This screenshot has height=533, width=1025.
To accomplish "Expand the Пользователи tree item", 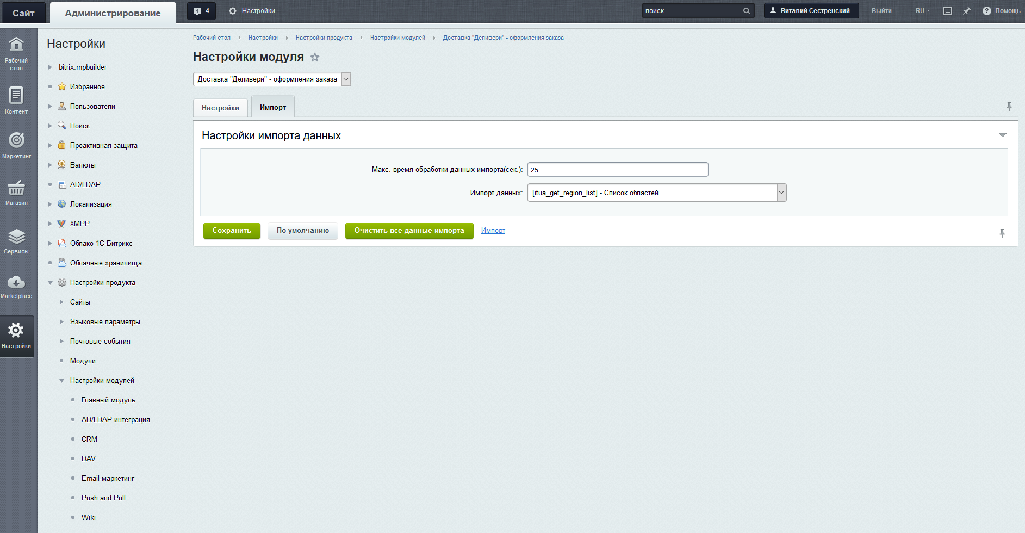I will 50,107.
